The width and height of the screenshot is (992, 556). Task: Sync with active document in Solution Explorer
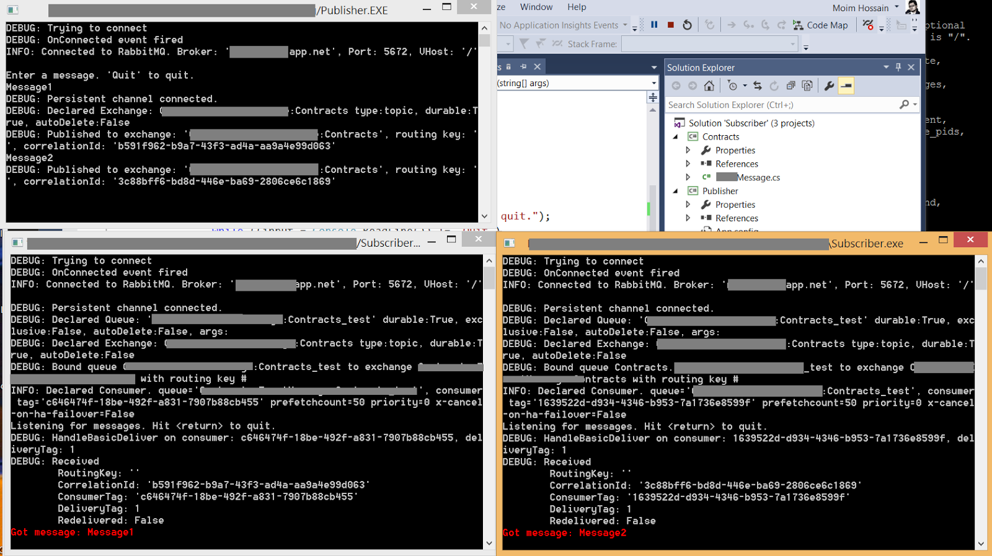pyautogui.click(x=757, y=86)
